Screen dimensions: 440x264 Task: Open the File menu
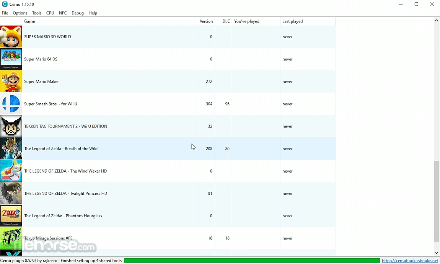coord(5,13)
